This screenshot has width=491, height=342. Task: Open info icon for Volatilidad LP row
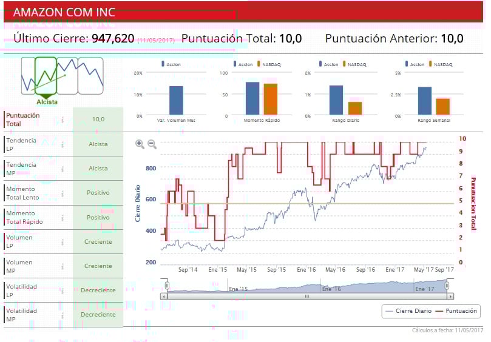[x=63, y=290]
